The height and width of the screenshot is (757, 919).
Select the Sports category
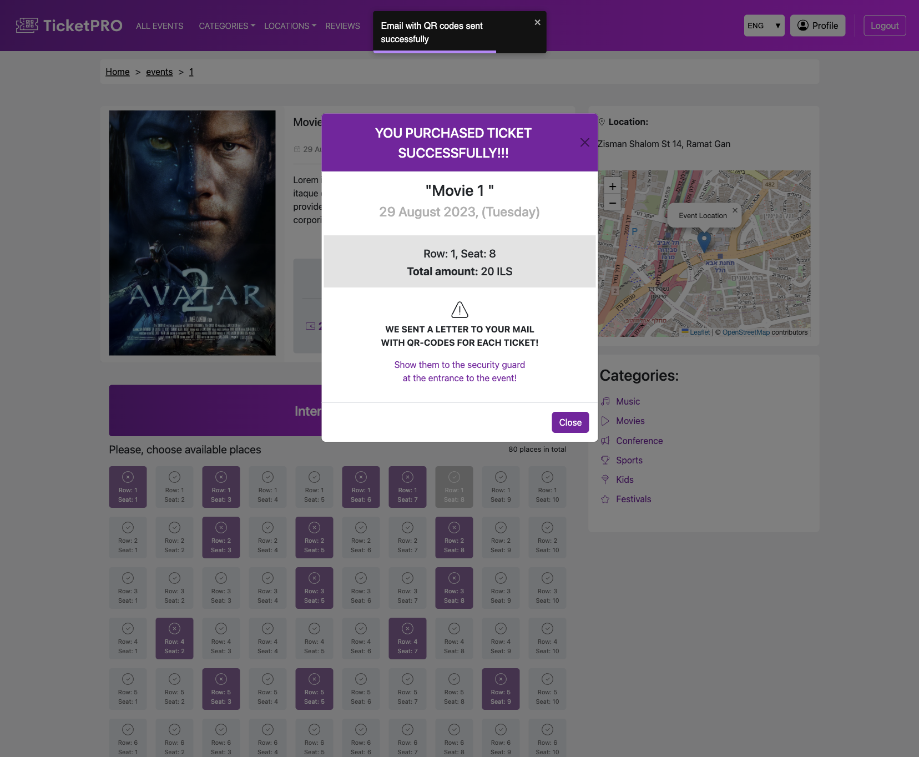tap(629, 460)
